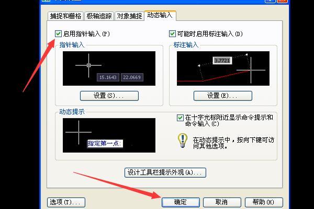Click the 取消 button
The width and height of the screenshot is (314, 209).
point(222,202)
